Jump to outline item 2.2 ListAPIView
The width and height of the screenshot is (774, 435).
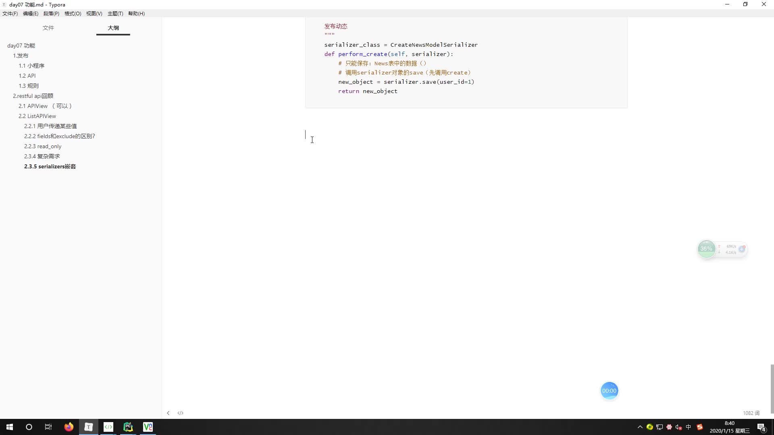(37, 116)
